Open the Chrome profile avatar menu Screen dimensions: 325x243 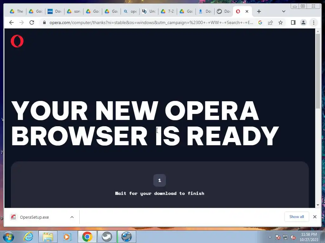coord(303,22)
